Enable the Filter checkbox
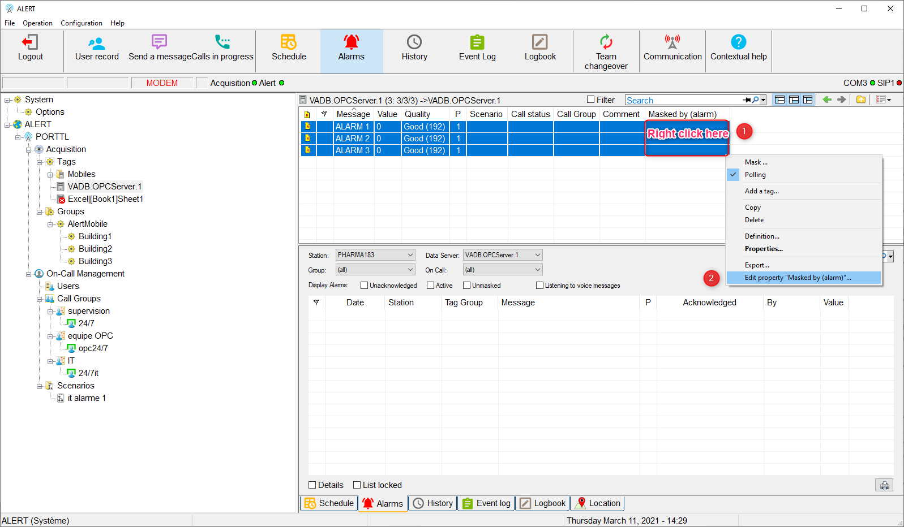 click(x=591, y=100)
